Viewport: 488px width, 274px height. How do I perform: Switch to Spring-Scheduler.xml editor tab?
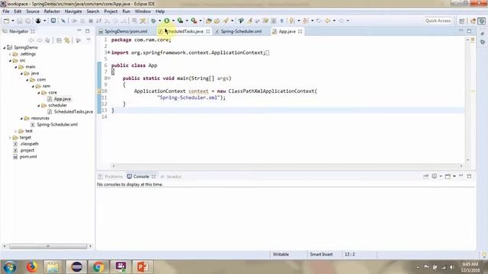point(241,31)
